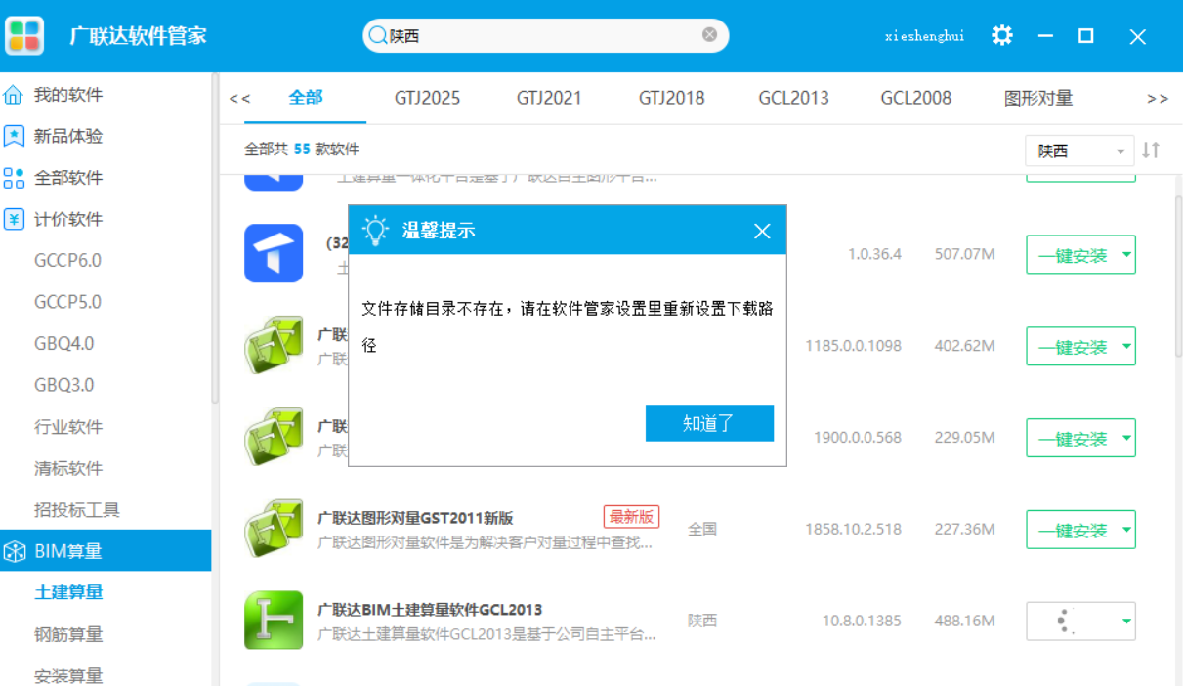The height and width of the screenshot is (686, 1183).
Task: Click the 广联达图形对量GST2011新版 title
Action: (415, 518)
